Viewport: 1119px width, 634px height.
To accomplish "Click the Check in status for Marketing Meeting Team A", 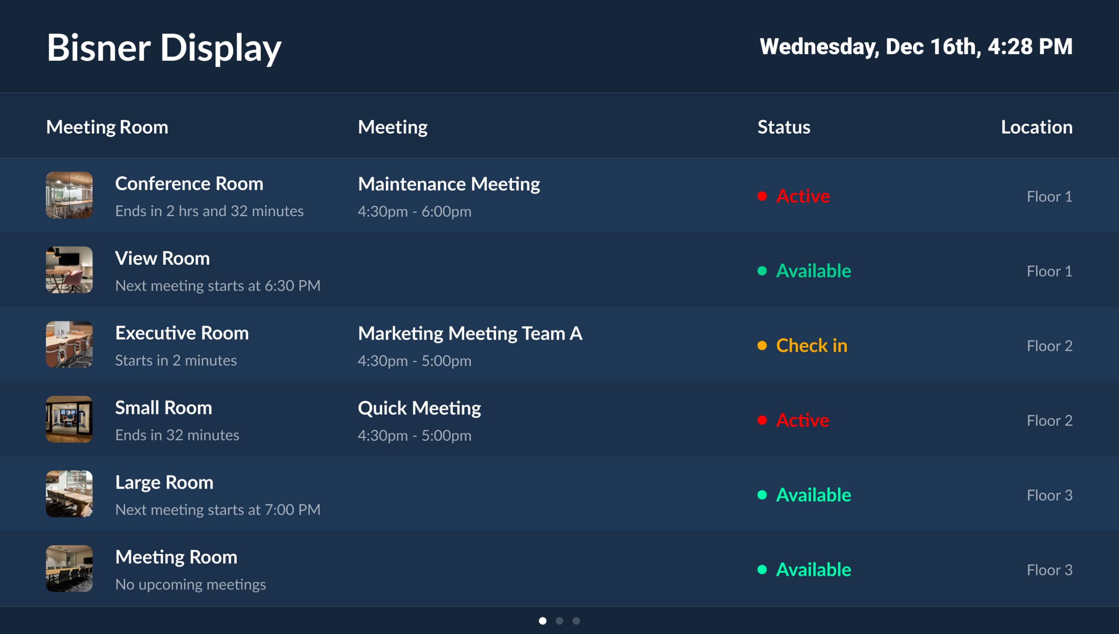I will click(812, 345).
